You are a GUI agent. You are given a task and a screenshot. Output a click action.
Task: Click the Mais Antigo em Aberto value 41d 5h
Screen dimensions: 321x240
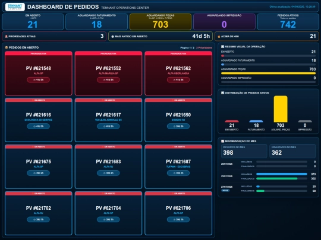(x=201, y=36)
